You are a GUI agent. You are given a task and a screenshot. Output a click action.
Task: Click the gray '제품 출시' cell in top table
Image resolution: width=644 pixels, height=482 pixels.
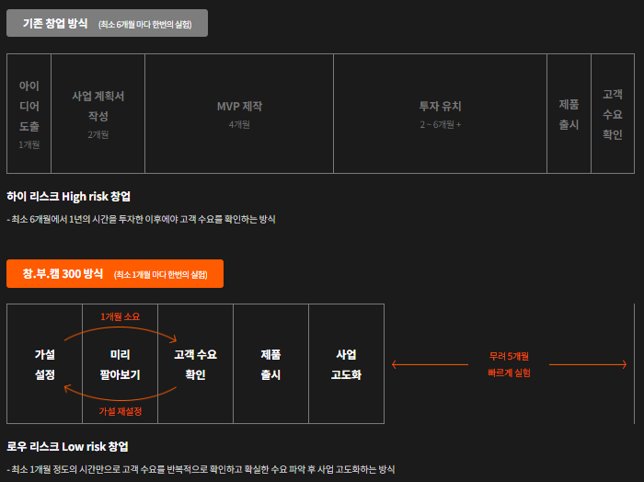pyautogui.click(x=569, y=114)
